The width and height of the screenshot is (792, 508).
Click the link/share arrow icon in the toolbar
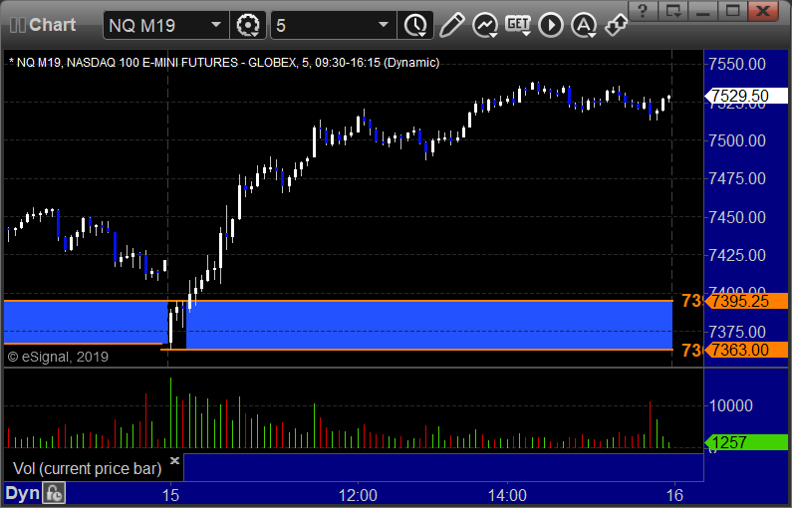616,25
